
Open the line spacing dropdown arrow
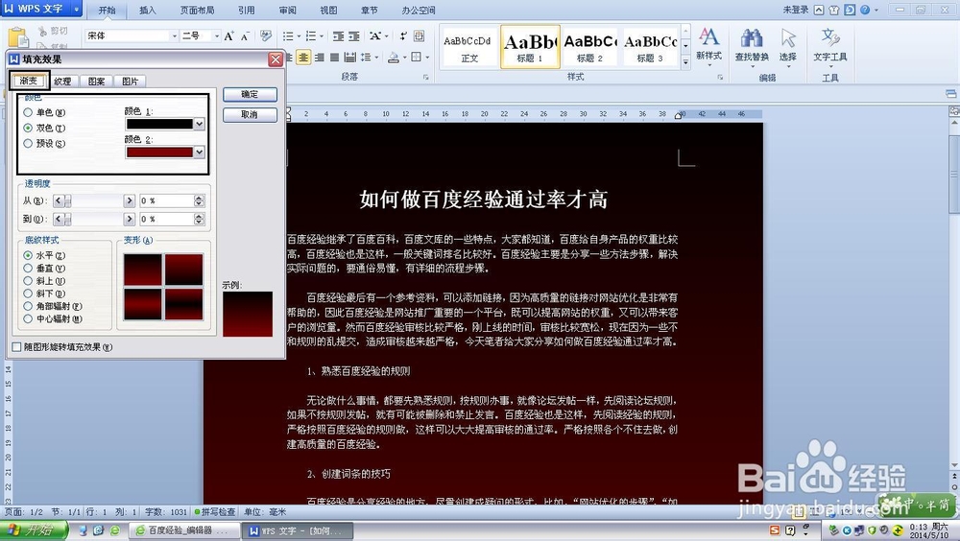coord(376,58)
